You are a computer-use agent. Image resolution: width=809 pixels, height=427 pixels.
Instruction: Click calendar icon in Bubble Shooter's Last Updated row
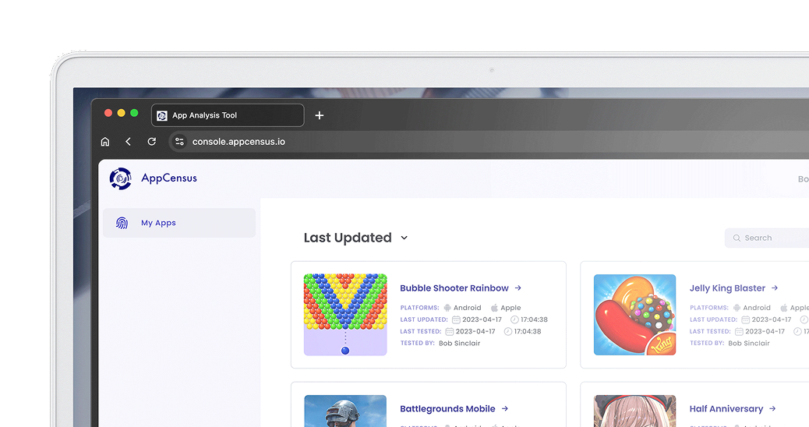(x=456, y=319)
